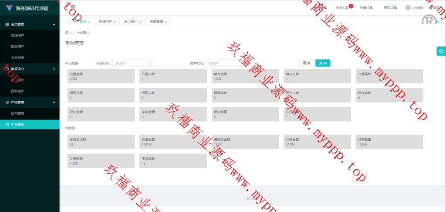This screenshot has height=212, width=446.
Task: Open 在线人数 notification in the header
Action: point(342,8)
